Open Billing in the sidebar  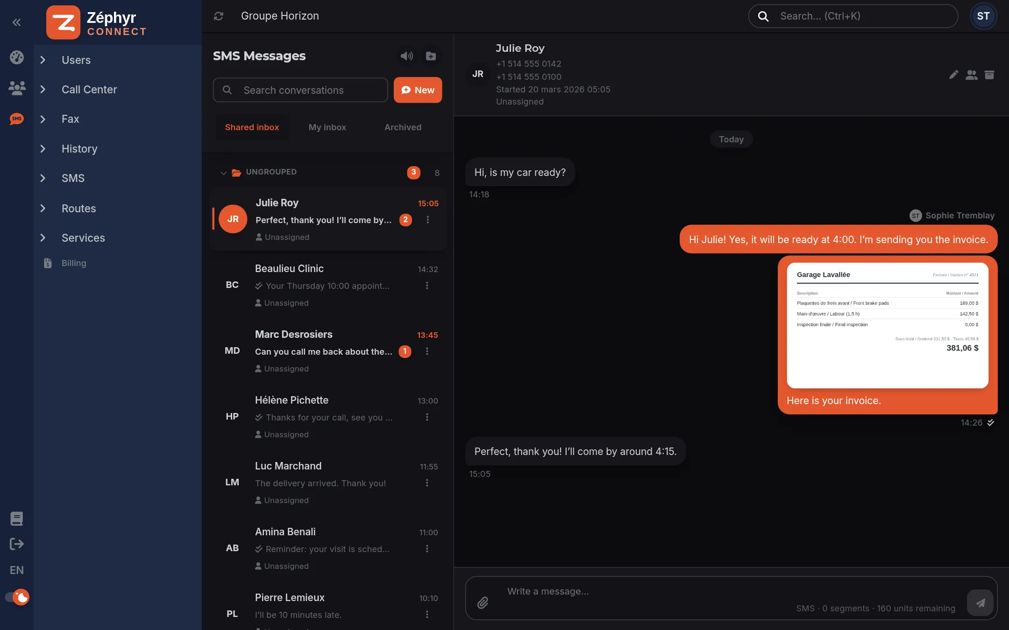(74, 263)
